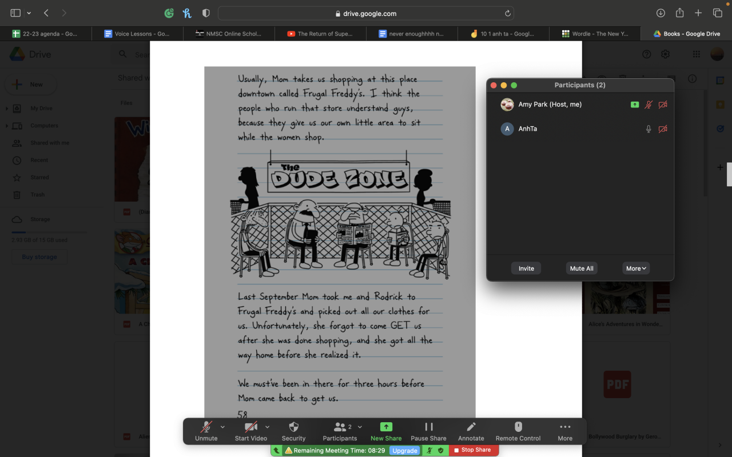The height and width of the screenshot is (457, 732).
Task: Open the Annotate pencil tool
Action: point(471,431)
